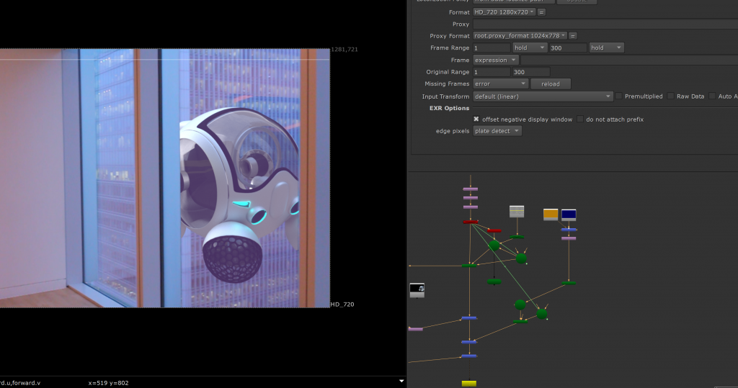Click the Original Range first field showing 1
The image size is (738, 388).
pos(492,72)
